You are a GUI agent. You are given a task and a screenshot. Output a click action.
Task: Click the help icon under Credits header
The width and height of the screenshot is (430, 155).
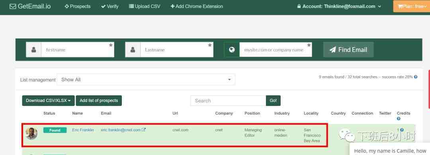(399, 119)
